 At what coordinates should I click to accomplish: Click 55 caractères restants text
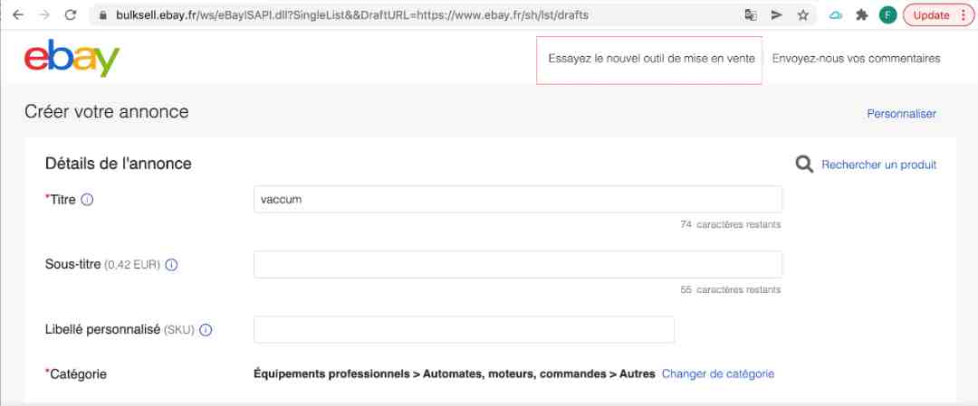[x=731, y=289]
